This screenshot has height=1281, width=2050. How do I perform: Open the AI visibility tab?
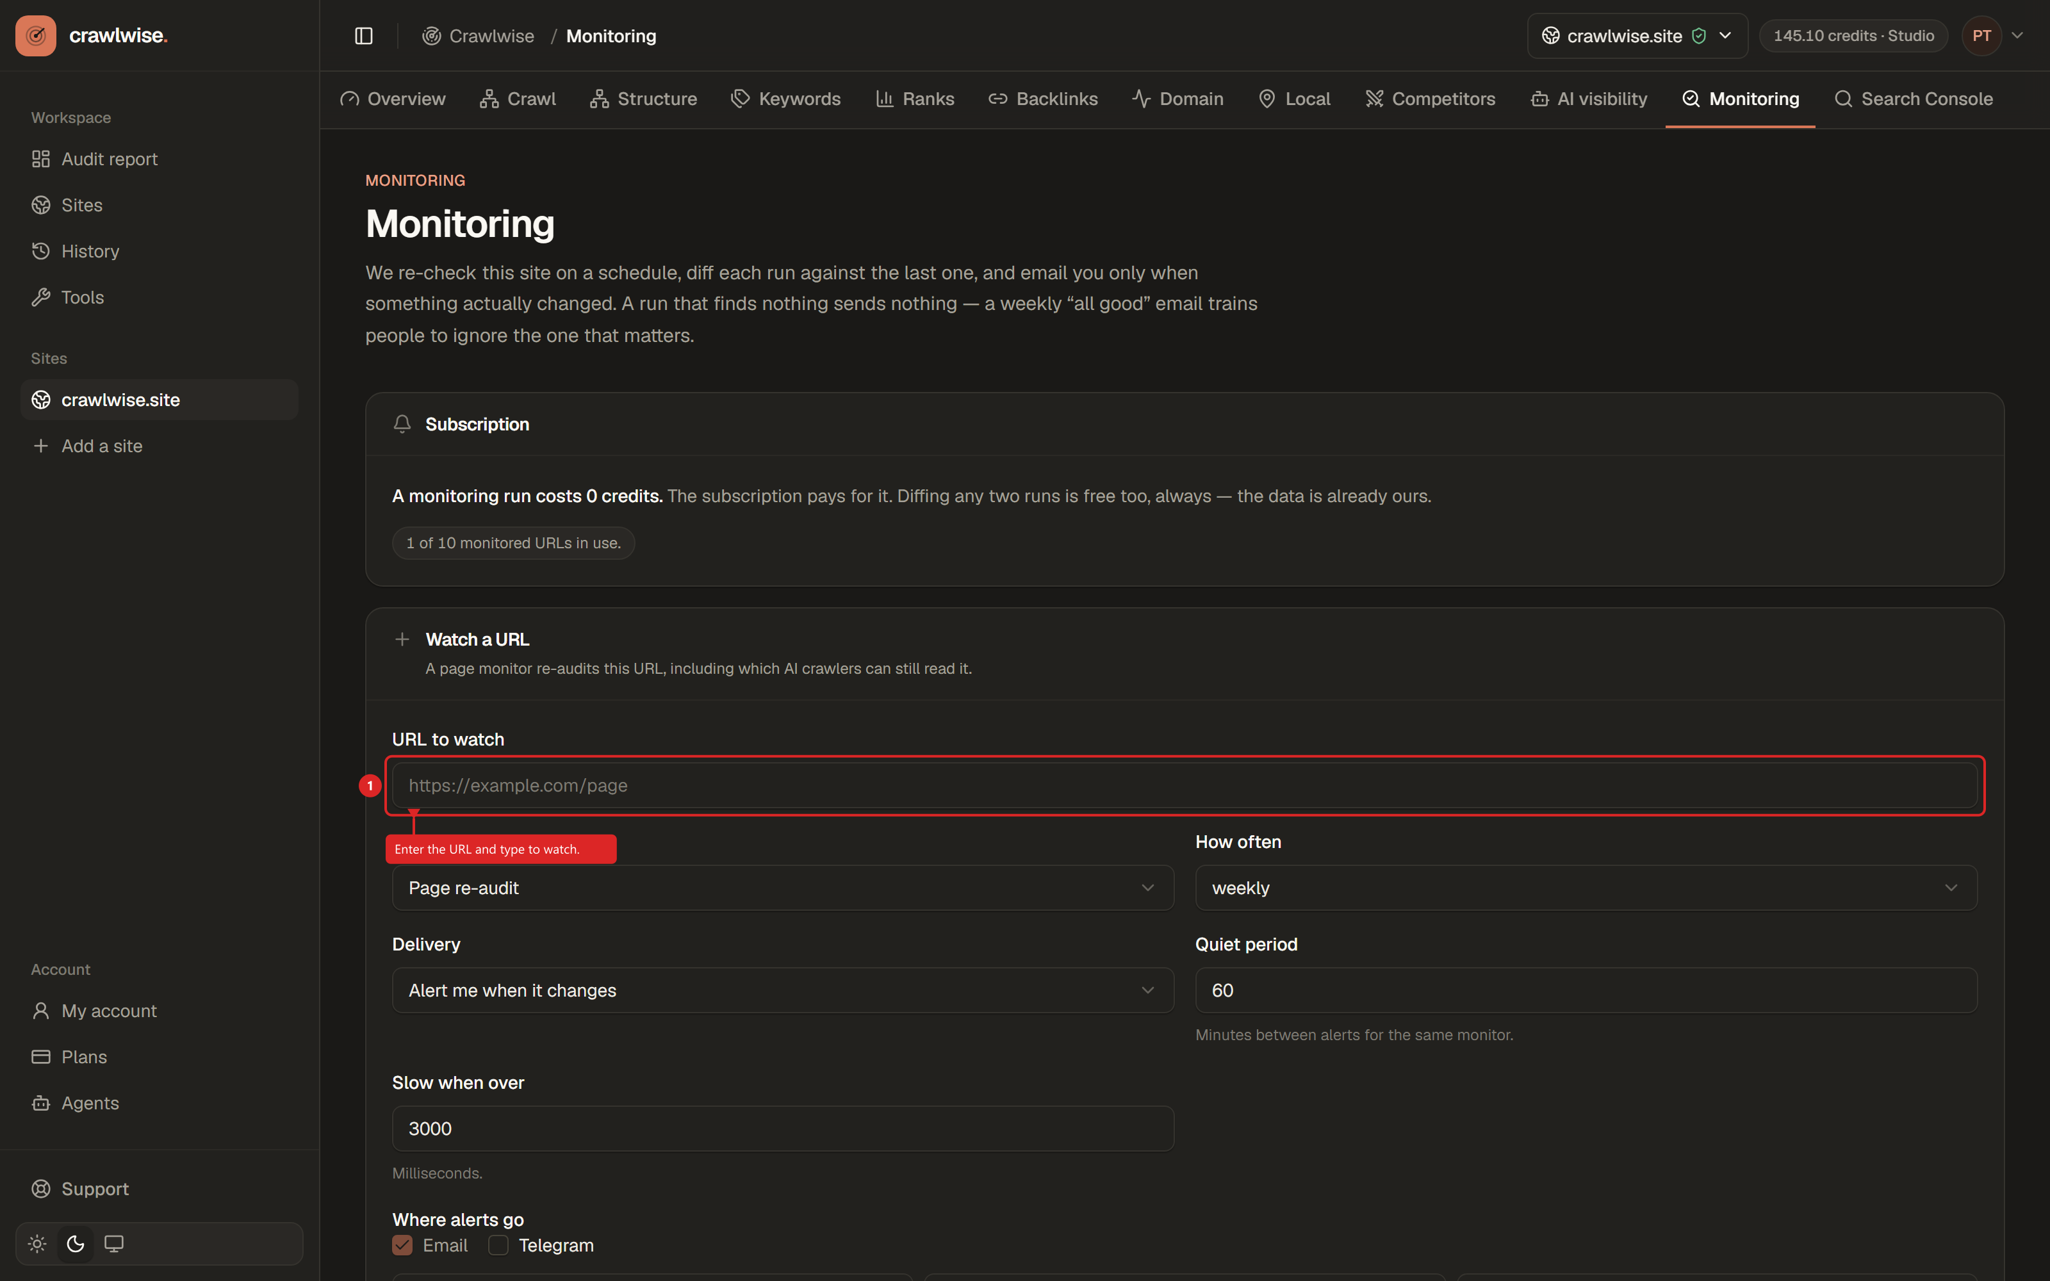tap(1588, 99)
